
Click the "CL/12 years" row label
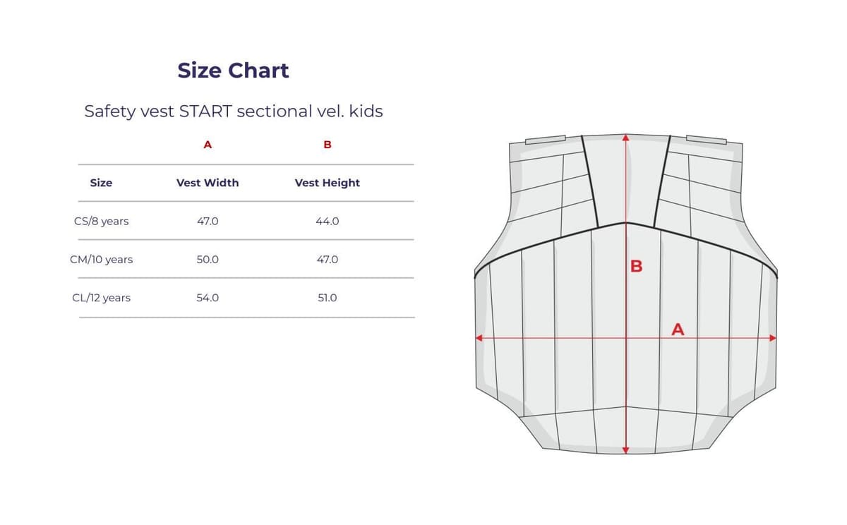click(101, 298)
